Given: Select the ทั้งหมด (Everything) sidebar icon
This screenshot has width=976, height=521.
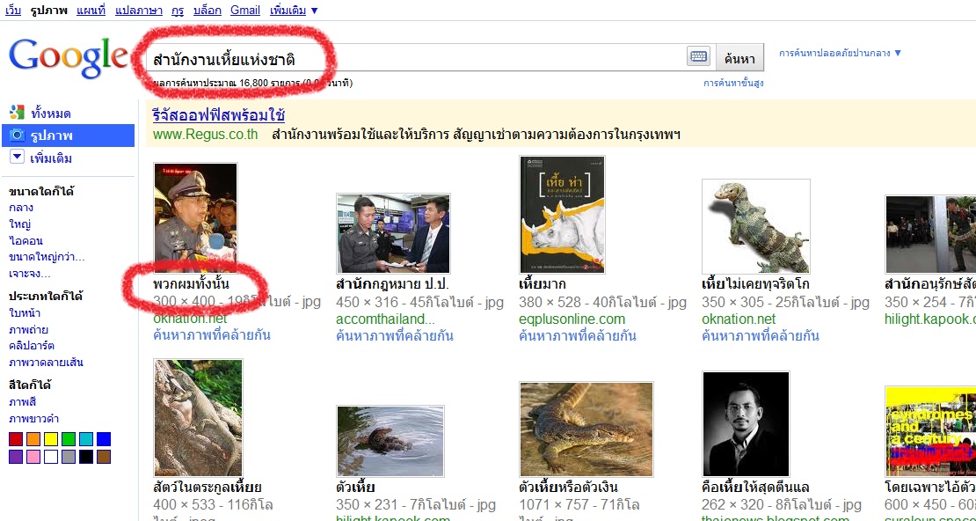Looking at the screenshot, I should pos(17,113).
